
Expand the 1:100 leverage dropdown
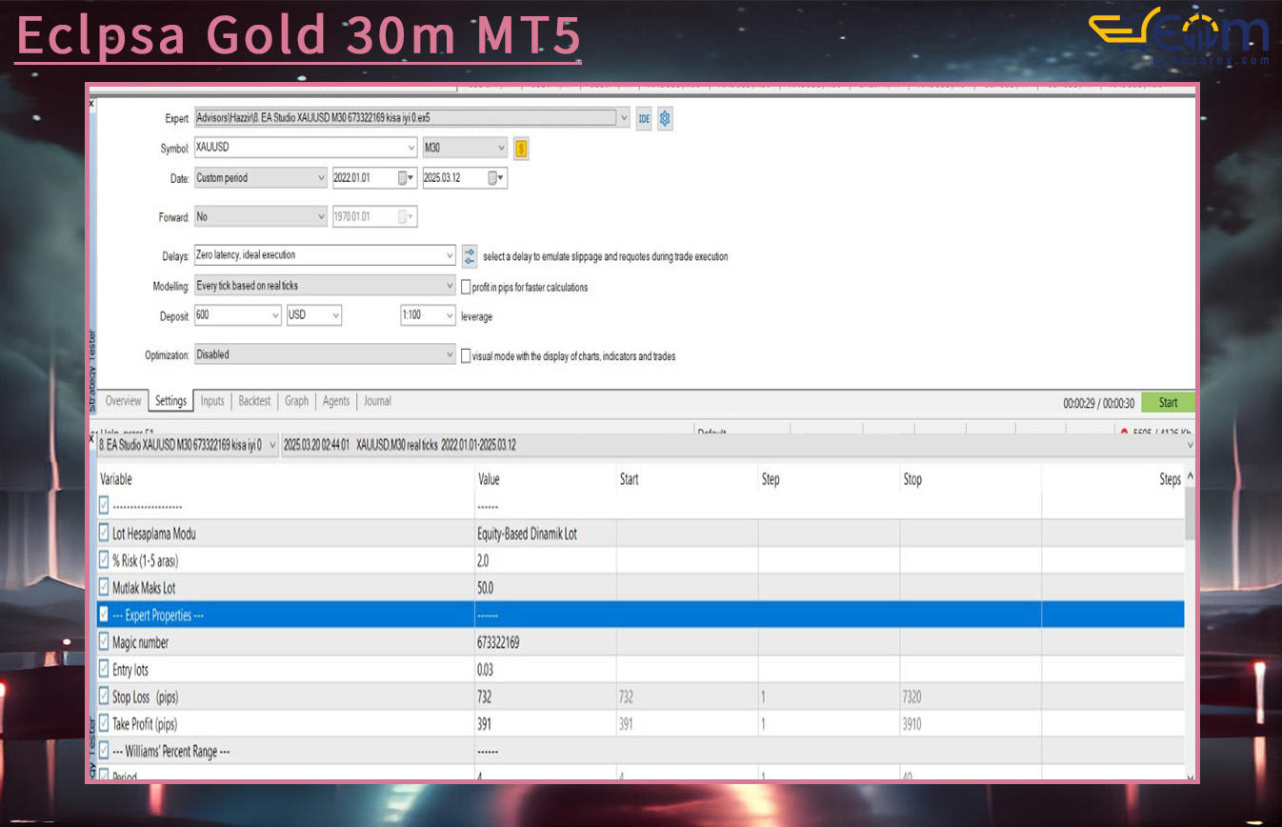pos(450,315)
